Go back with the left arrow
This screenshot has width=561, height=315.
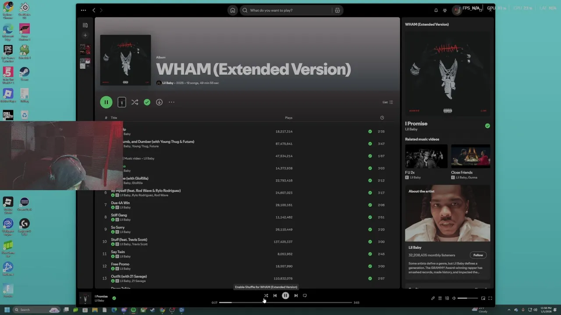(93, 10)
